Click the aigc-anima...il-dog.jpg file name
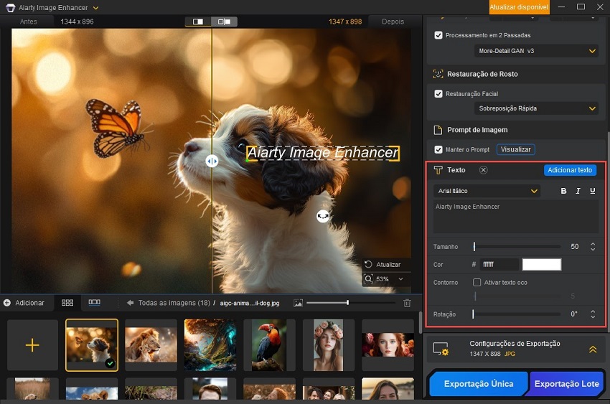The height and width of the screenshot is (404, 610). pyautogui.click(x=250, y=303)
